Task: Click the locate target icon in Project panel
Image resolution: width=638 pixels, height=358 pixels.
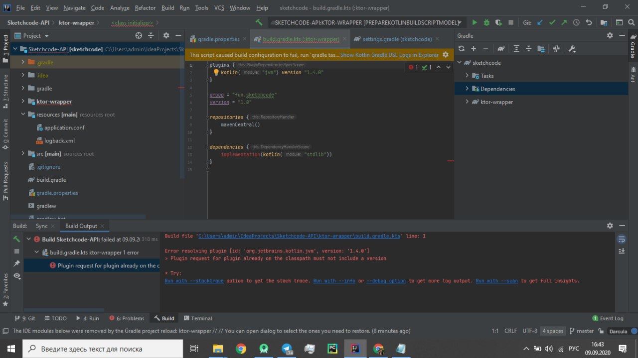Action: coord(139,35)
